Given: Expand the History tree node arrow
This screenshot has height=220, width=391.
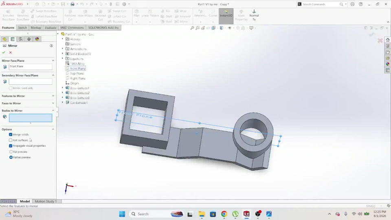Looking at the screenshot, I should click(63, 39).
